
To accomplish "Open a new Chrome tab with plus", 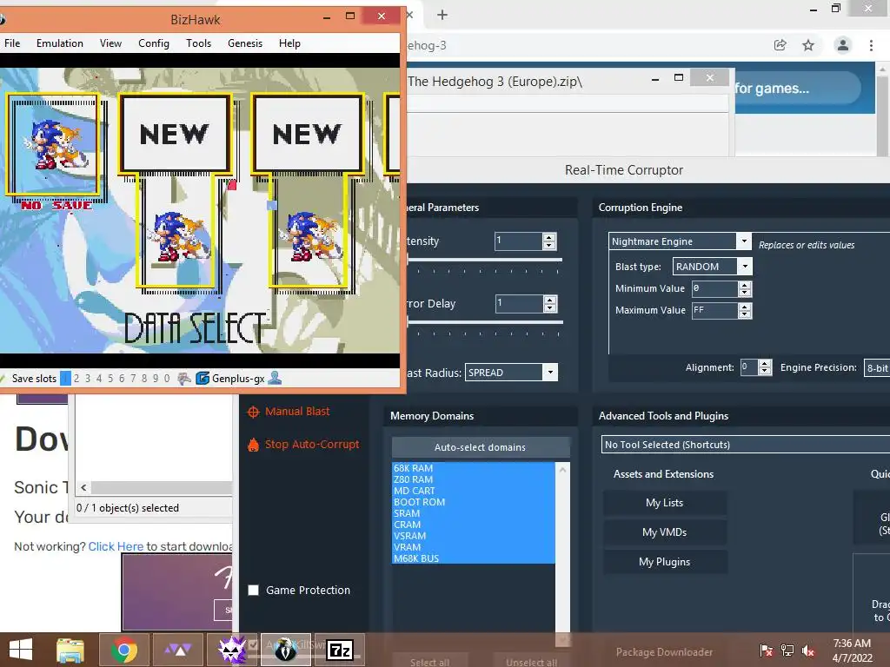I will [442, 15].
